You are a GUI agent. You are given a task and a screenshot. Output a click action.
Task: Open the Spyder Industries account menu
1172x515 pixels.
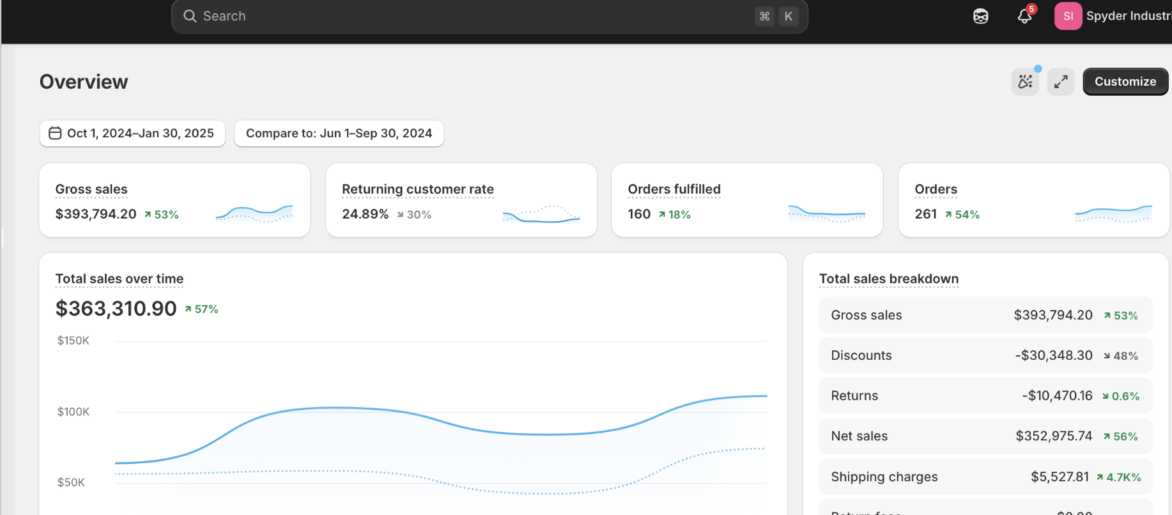pos(1113,16)
